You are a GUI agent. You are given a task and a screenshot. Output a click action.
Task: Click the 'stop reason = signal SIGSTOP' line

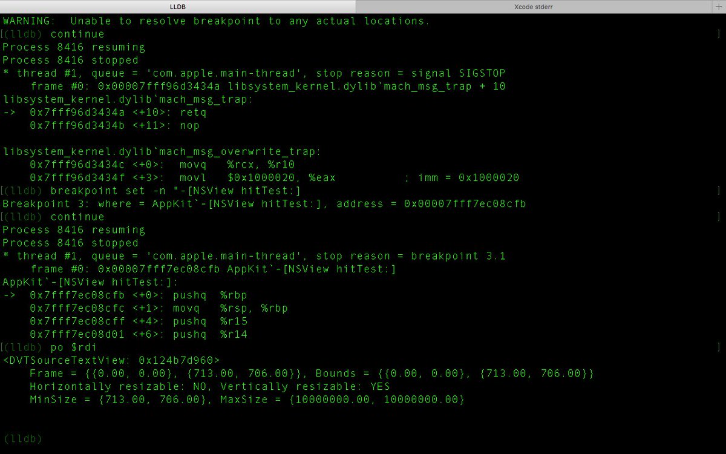tap(254, 73)
